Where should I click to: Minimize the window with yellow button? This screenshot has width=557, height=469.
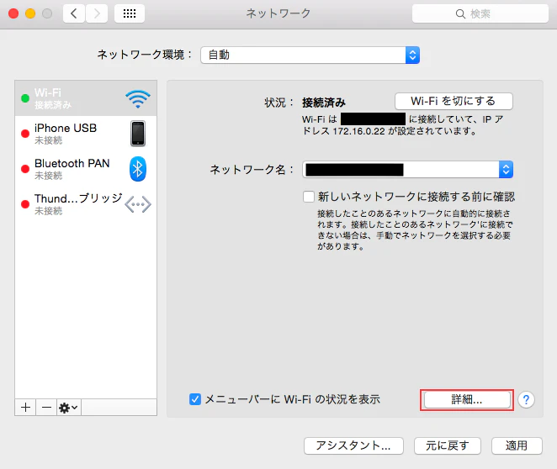pos(30,13)
